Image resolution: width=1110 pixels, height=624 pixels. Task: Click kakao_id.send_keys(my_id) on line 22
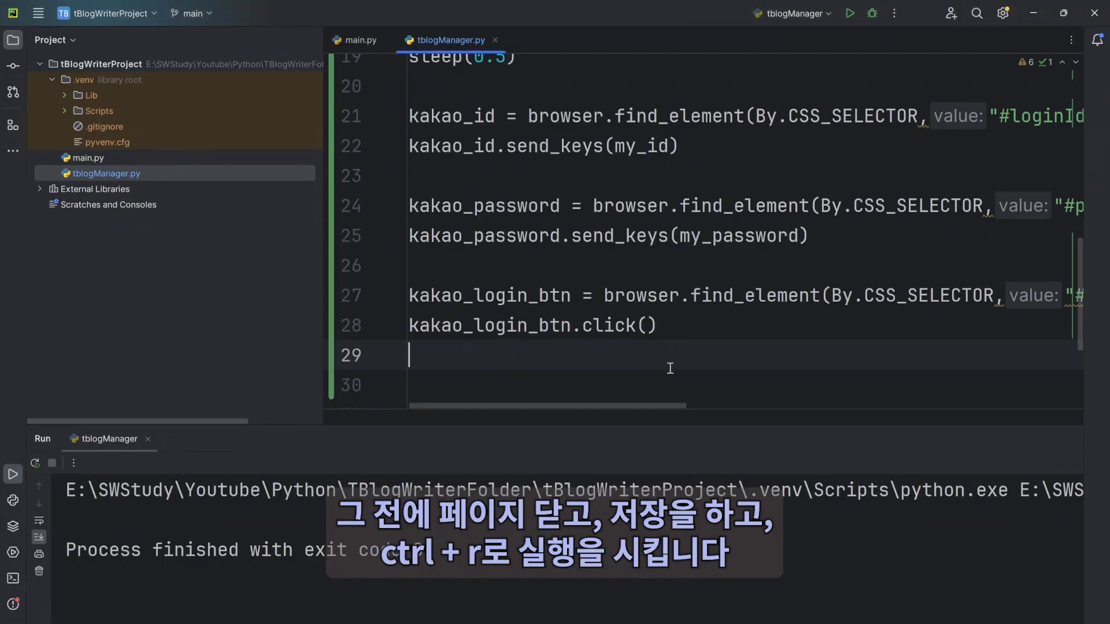[x=543, y=146]
